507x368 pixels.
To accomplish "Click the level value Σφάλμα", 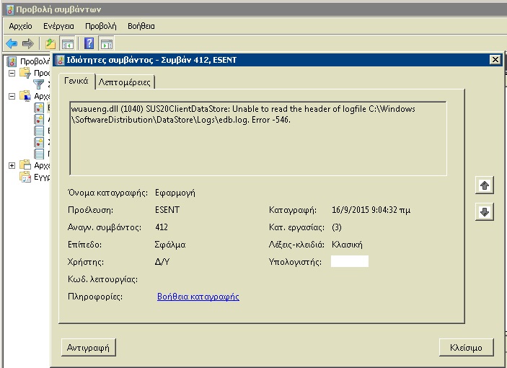I will click(x=170, y=245).
